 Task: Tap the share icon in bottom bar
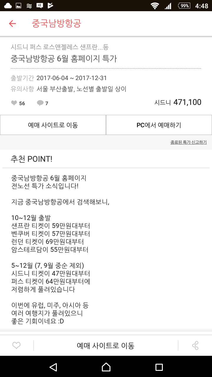tap(195, 345)
